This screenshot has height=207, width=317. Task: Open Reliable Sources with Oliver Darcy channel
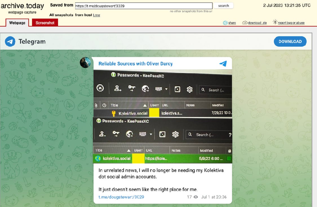coord(136,64)
